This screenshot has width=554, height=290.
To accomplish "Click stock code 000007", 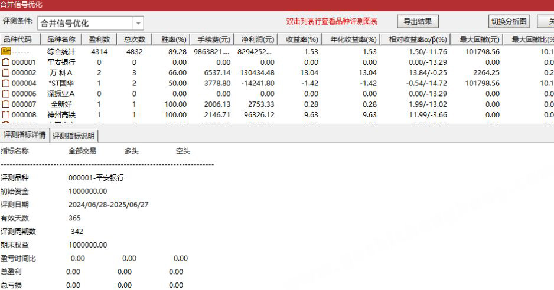I will [x=24, y=104].
